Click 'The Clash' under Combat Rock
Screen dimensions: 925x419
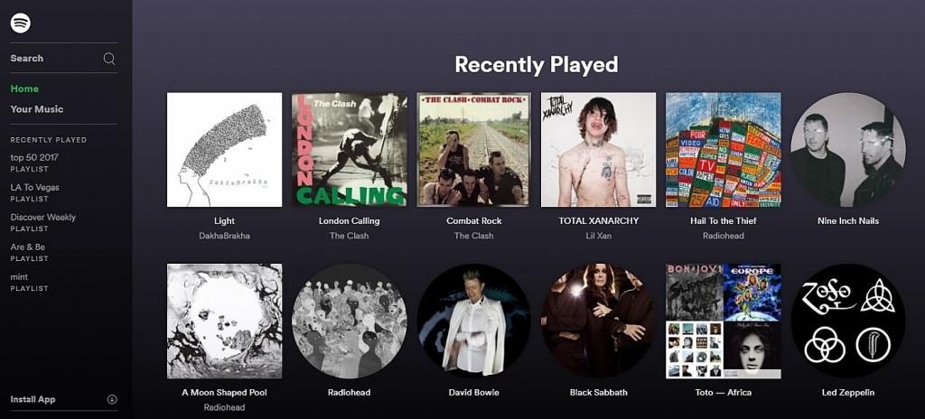pos(473,236)
